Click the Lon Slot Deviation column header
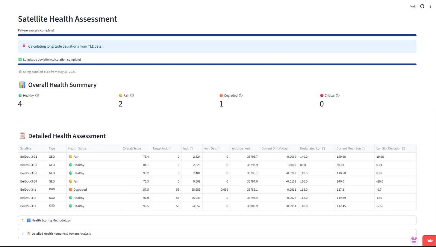The height and width of the screenshot is (247, 436). [395, 148]
